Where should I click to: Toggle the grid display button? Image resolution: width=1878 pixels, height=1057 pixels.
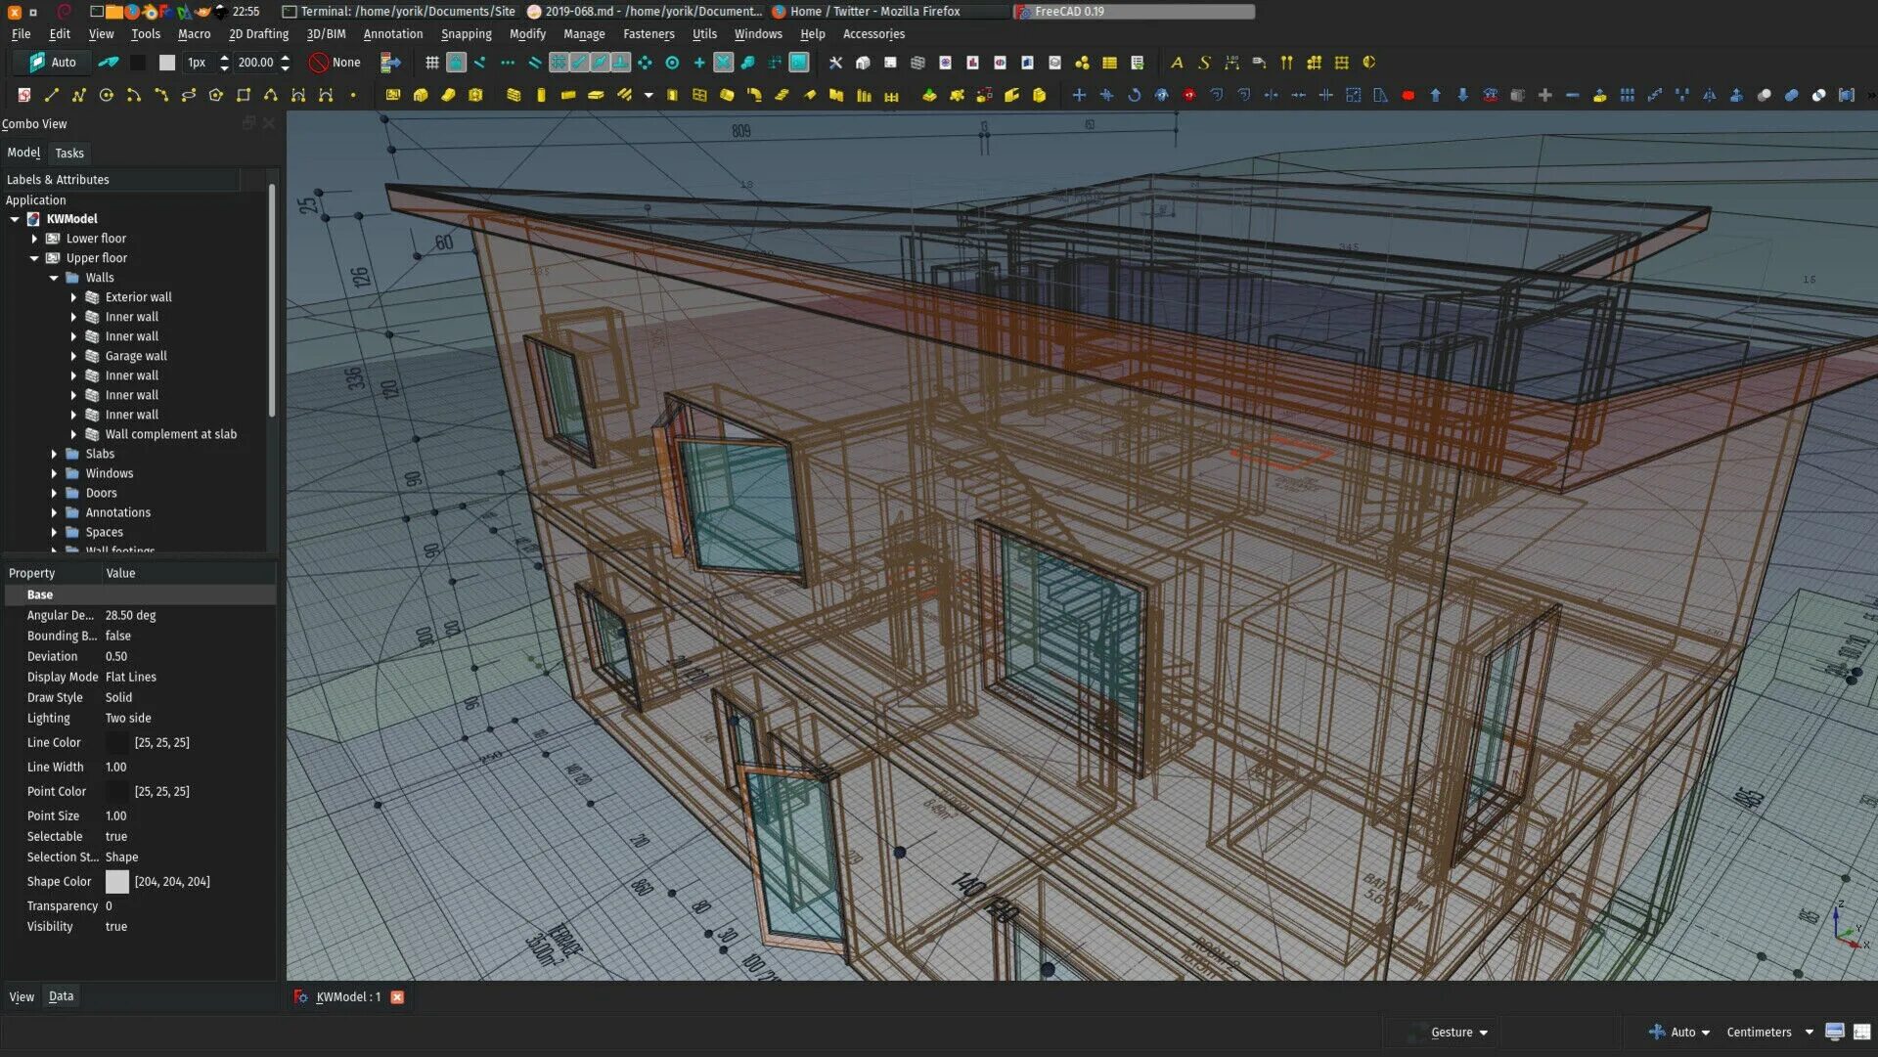pos(431,63)
